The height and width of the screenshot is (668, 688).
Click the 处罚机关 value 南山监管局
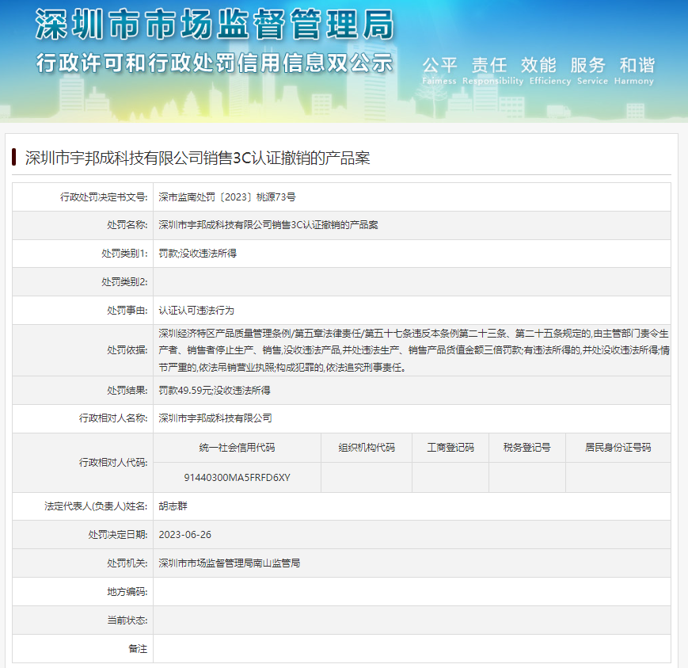click(229, 563)
